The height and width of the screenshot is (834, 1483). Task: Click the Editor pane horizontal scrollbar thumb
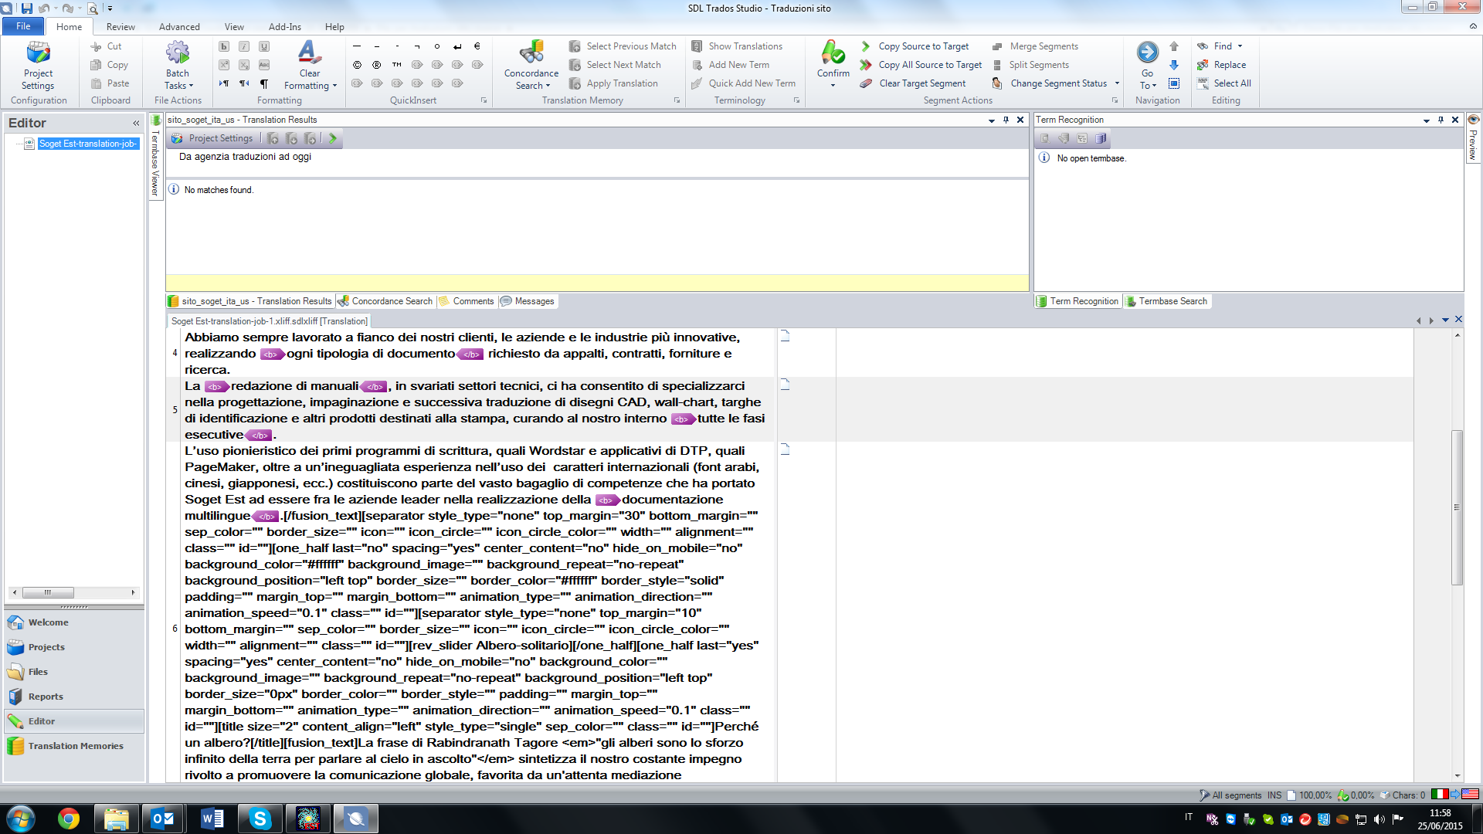(48, 592)
